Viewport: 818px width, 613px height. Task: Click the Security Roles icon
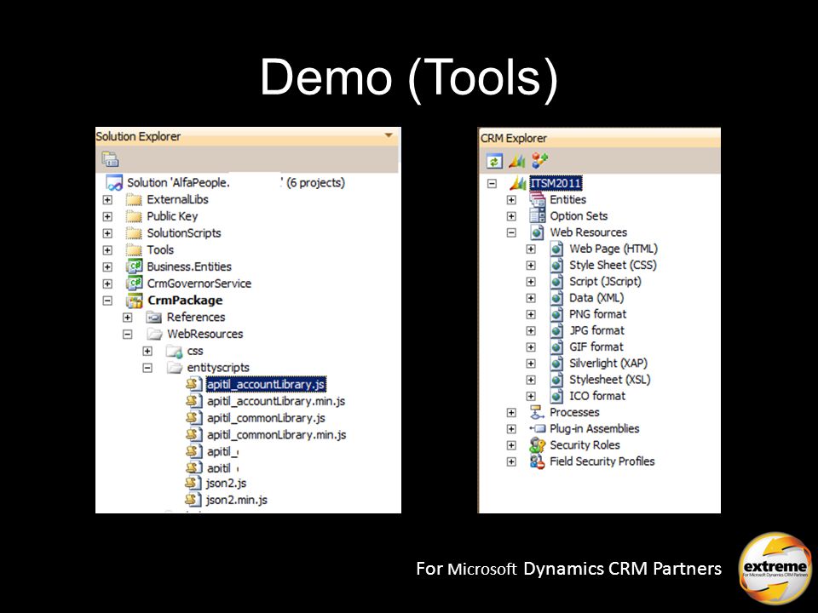tap(538, 445)
